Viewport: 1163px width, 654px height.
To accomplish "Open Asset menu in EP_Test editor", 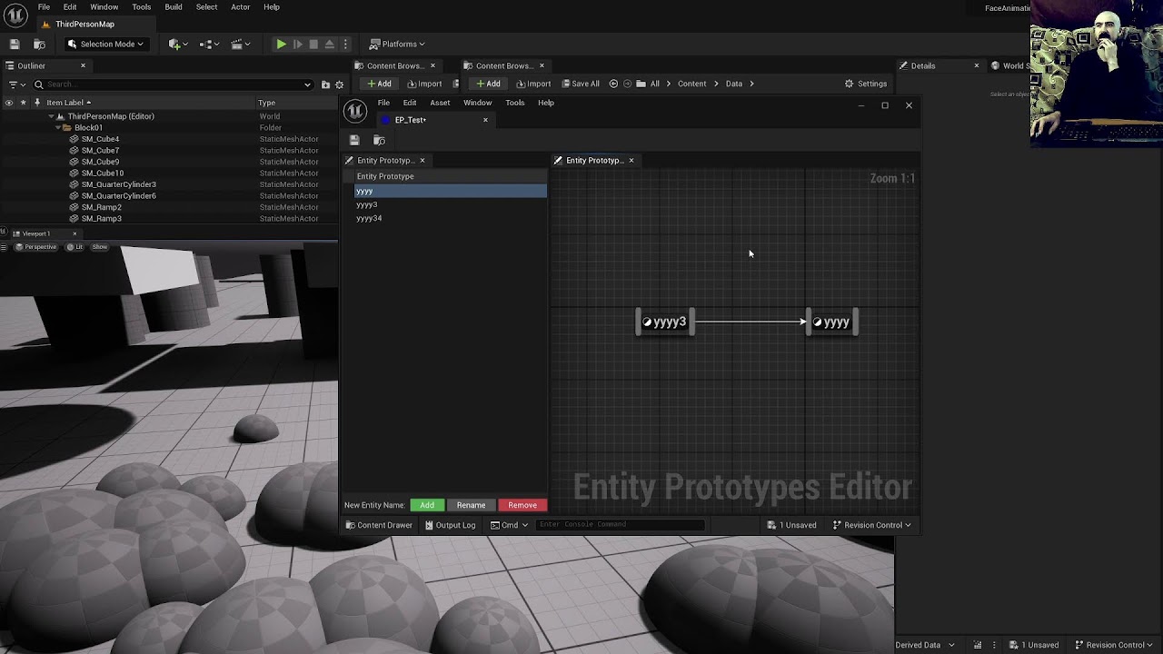I will 440,103.
